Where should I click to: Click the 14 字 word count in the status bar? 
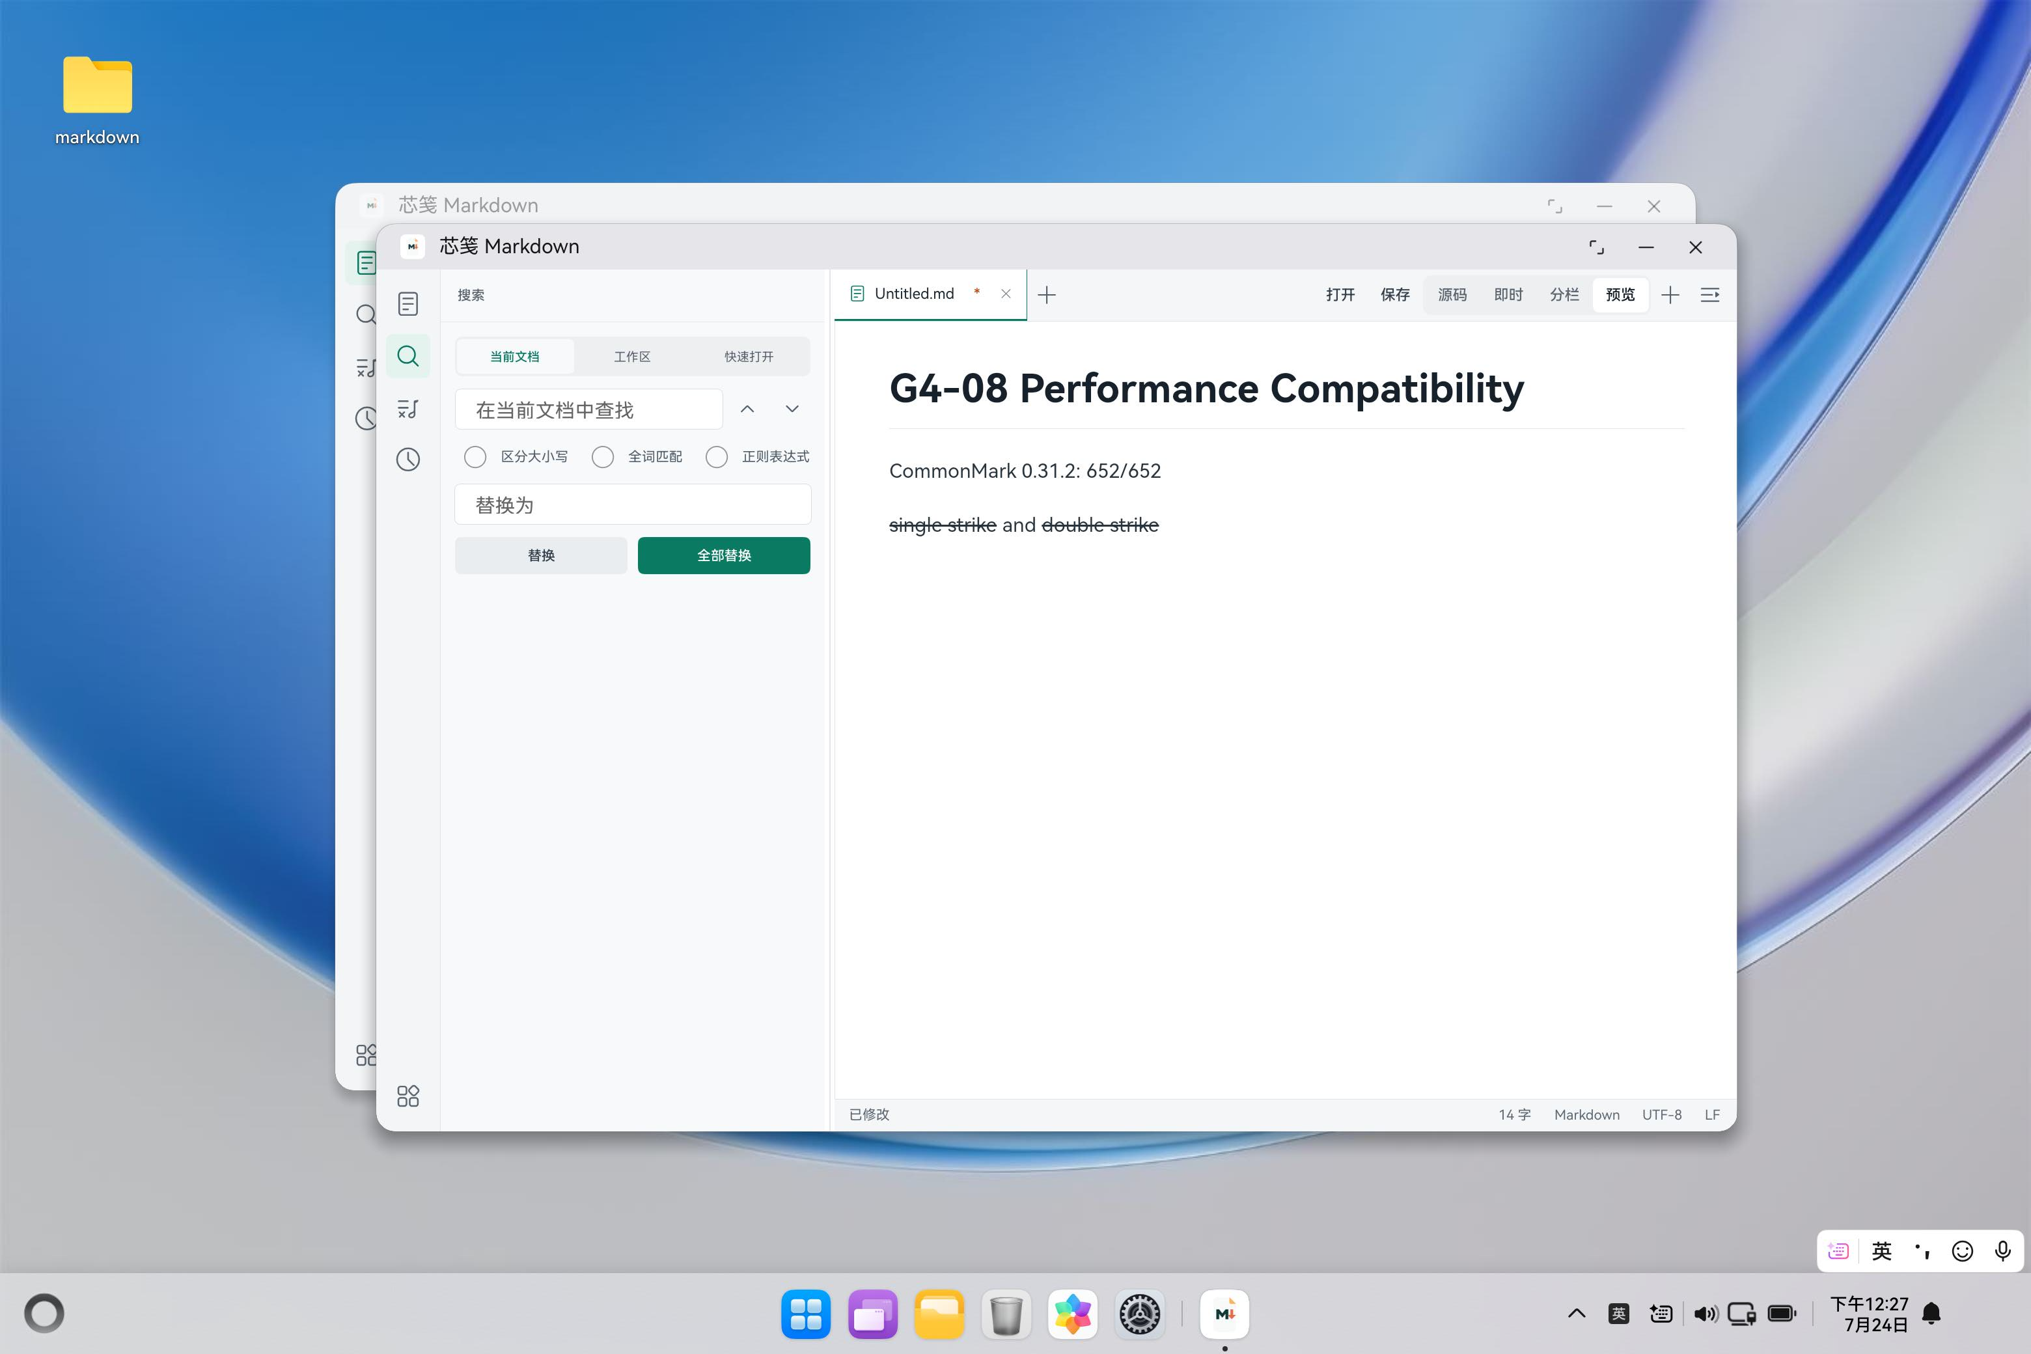click(1515, 1115)
